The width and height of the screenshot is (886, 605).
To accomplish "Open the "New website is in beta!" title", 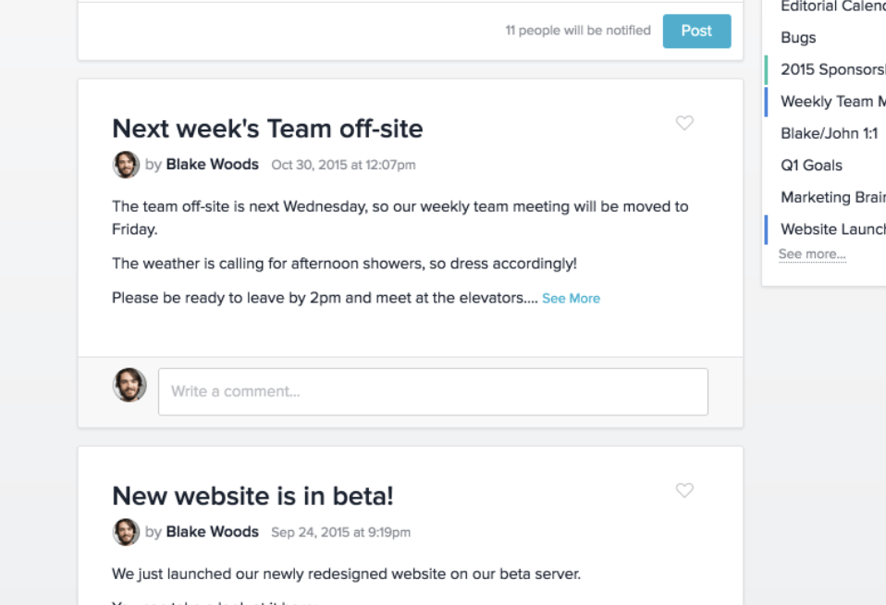I will click(252, 497).
